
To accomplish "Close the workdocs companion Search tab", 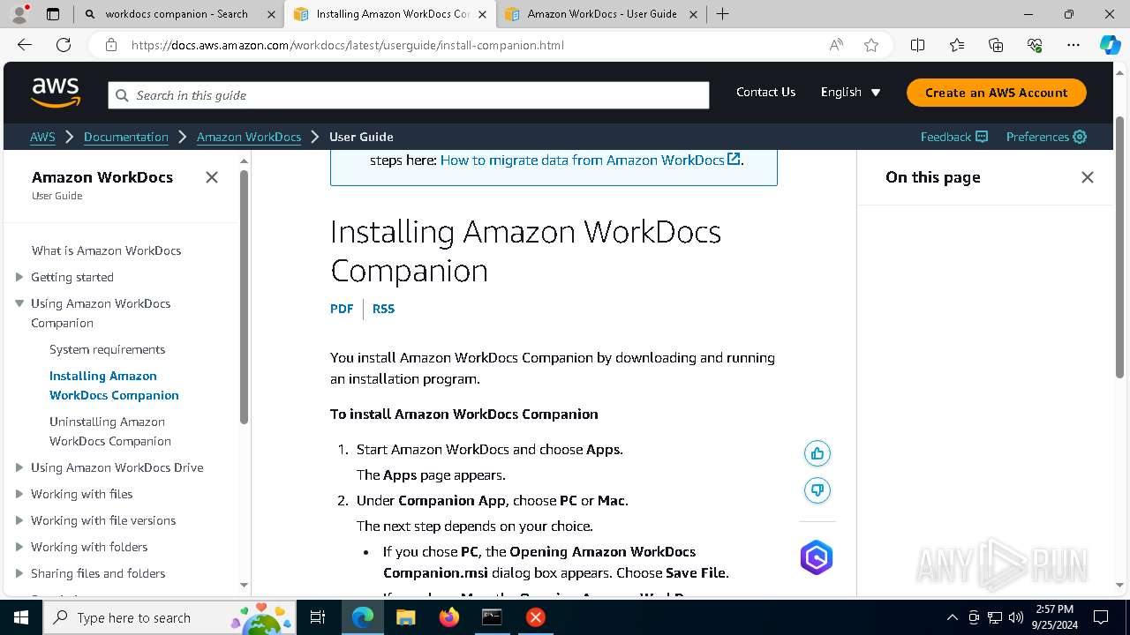I will (x=271, y=14).
